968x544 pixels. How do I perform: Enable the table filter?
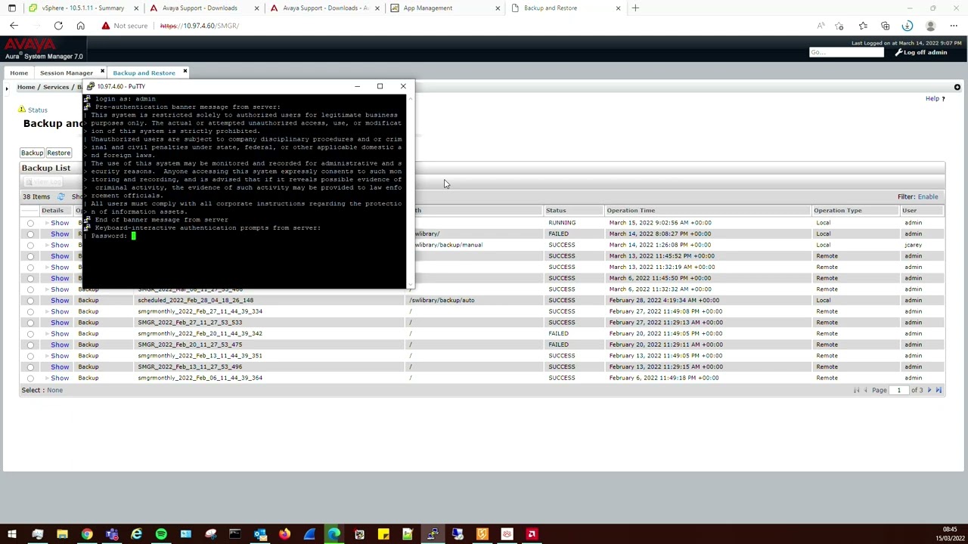coord(928,196)
